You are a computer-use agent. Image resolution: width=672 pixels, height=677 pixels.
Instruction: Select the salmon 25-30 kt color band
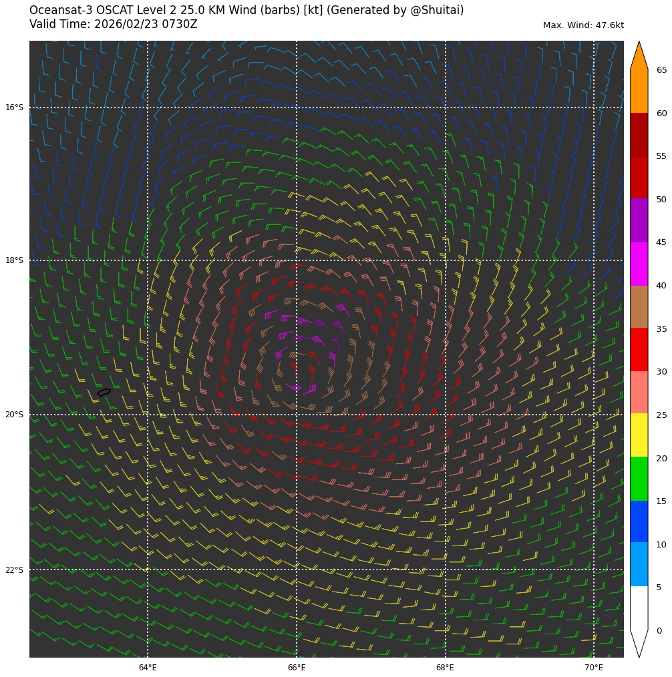(639, 392)
